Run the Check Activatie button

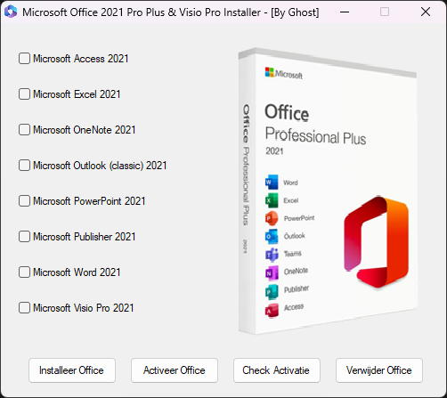[x=277, y=370]
